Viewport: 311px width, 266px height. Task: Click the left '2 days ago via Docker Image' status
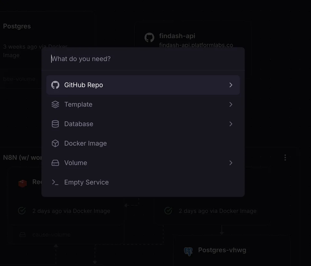71,211
